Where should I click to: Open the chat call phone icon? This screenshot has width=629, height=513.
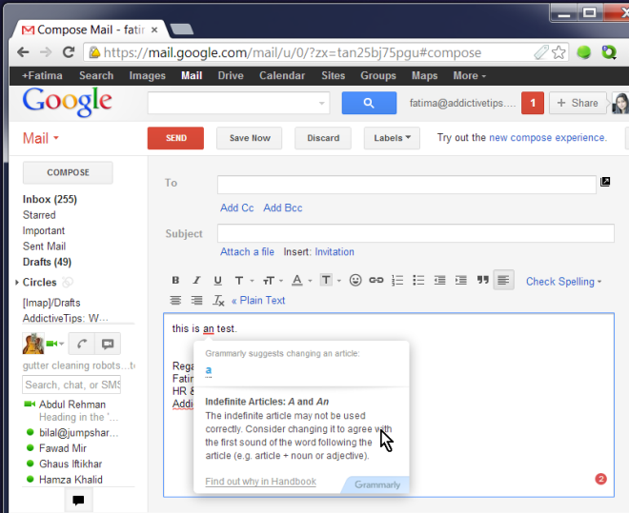pos(82,344)
